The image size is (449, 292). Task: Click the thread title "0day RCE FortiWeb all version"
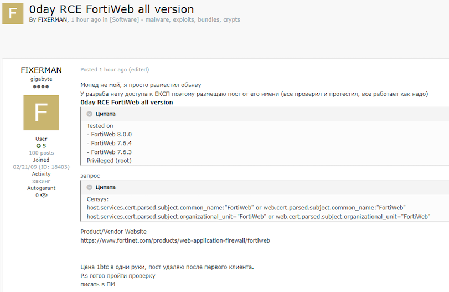[111, 9]
